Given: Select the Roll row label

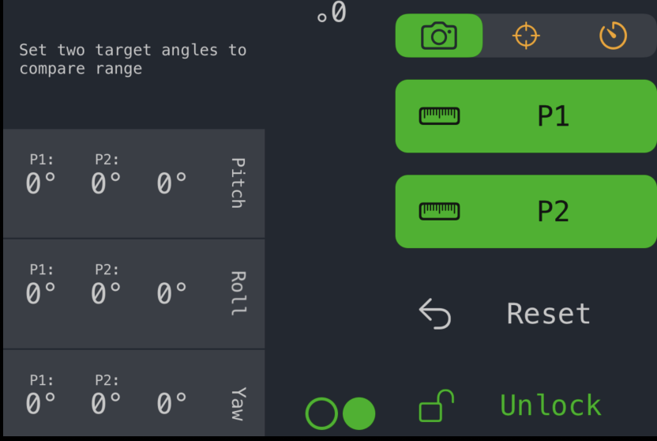Looking at the screenshot, I should click(x=238, y=293).
